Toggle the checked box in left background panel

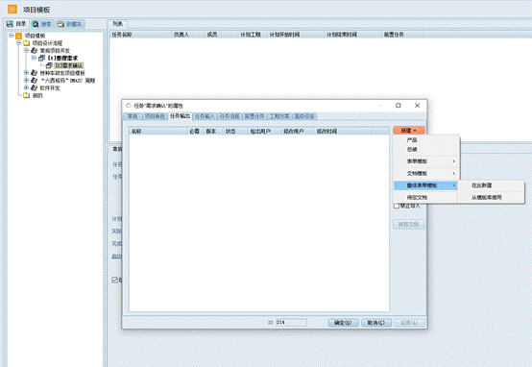point(114,280)
